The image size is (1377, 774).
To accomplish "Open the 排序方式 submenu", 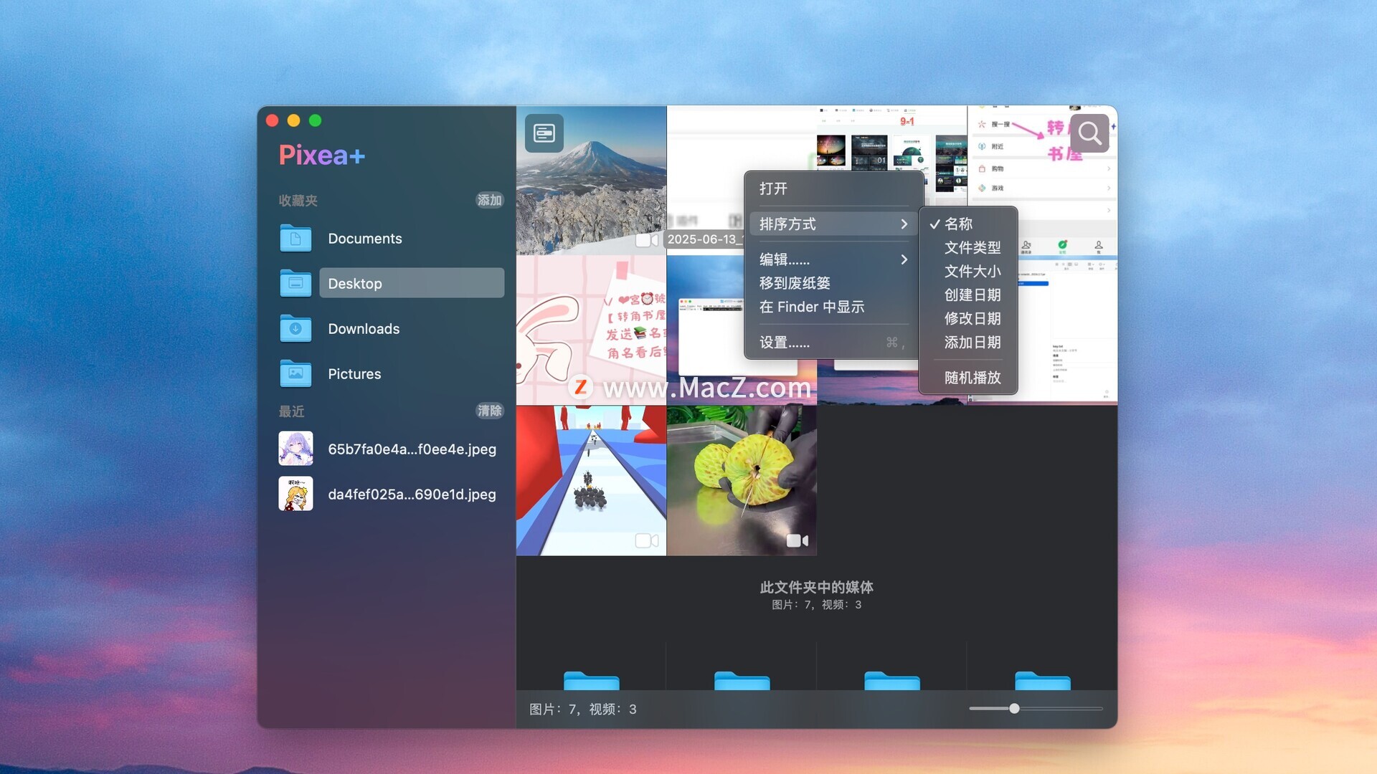I will coord(833,224).
